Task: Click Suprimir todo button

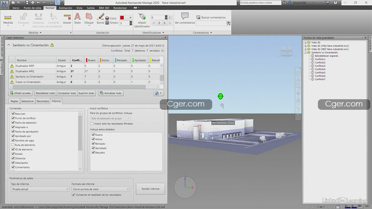Action: (x=86, y=93)
